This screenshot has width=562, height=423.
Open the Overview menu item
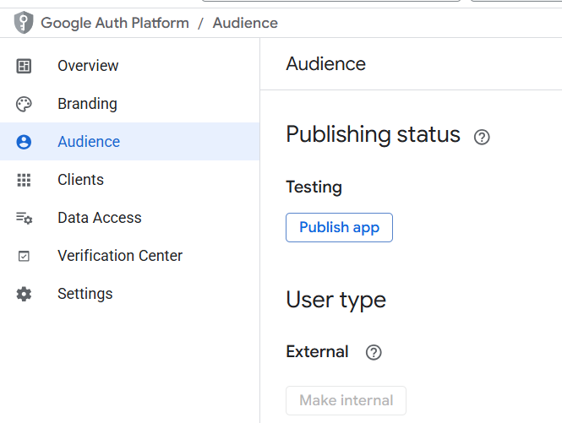[x=130, y=66]
